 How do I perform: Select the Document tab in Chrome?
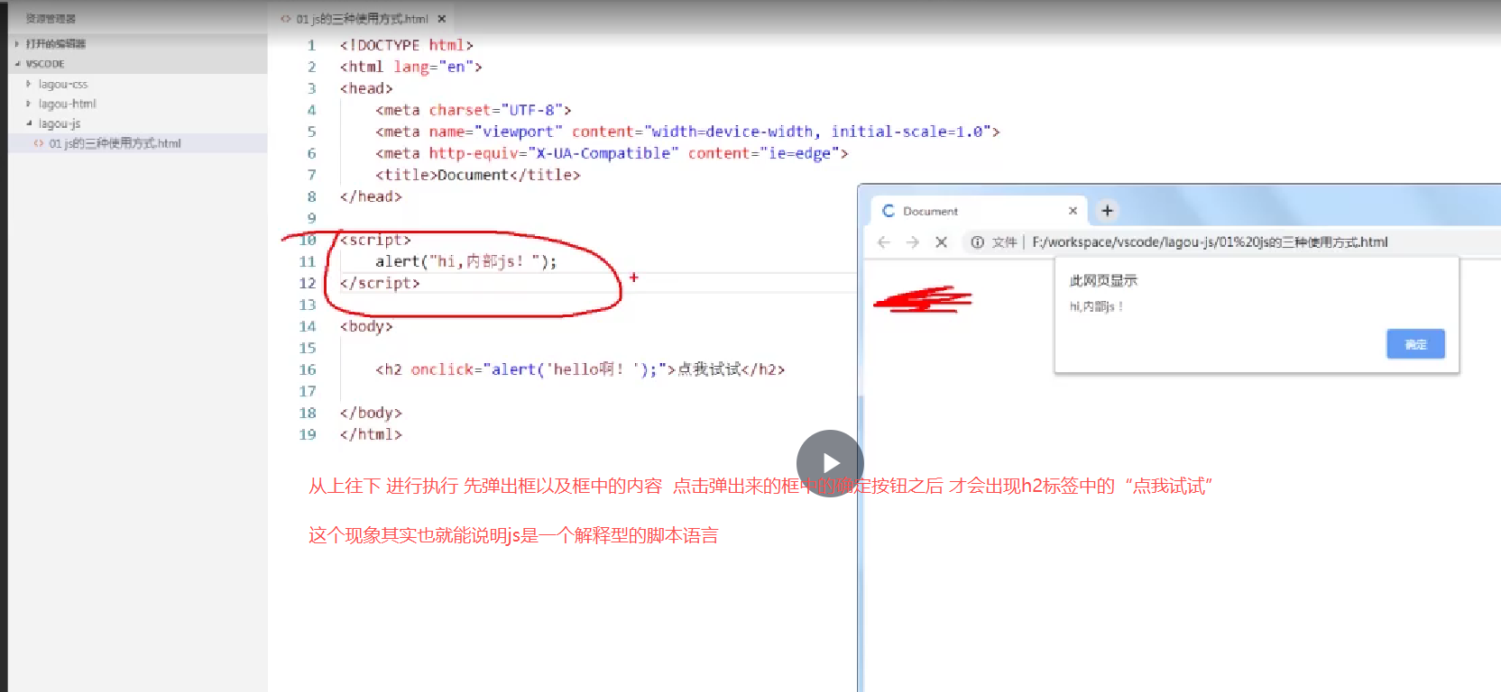980,210
